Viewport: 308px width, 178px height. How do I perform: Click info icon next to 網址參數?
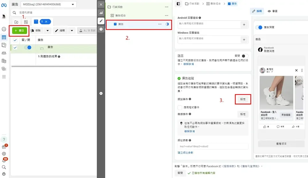pyautogui.click(x=190, y=140)
